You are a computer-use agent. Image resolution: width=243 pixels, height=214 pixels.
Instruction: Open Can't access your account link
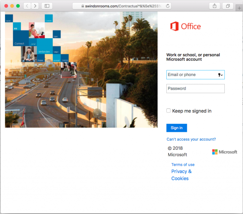pos(191,139)
